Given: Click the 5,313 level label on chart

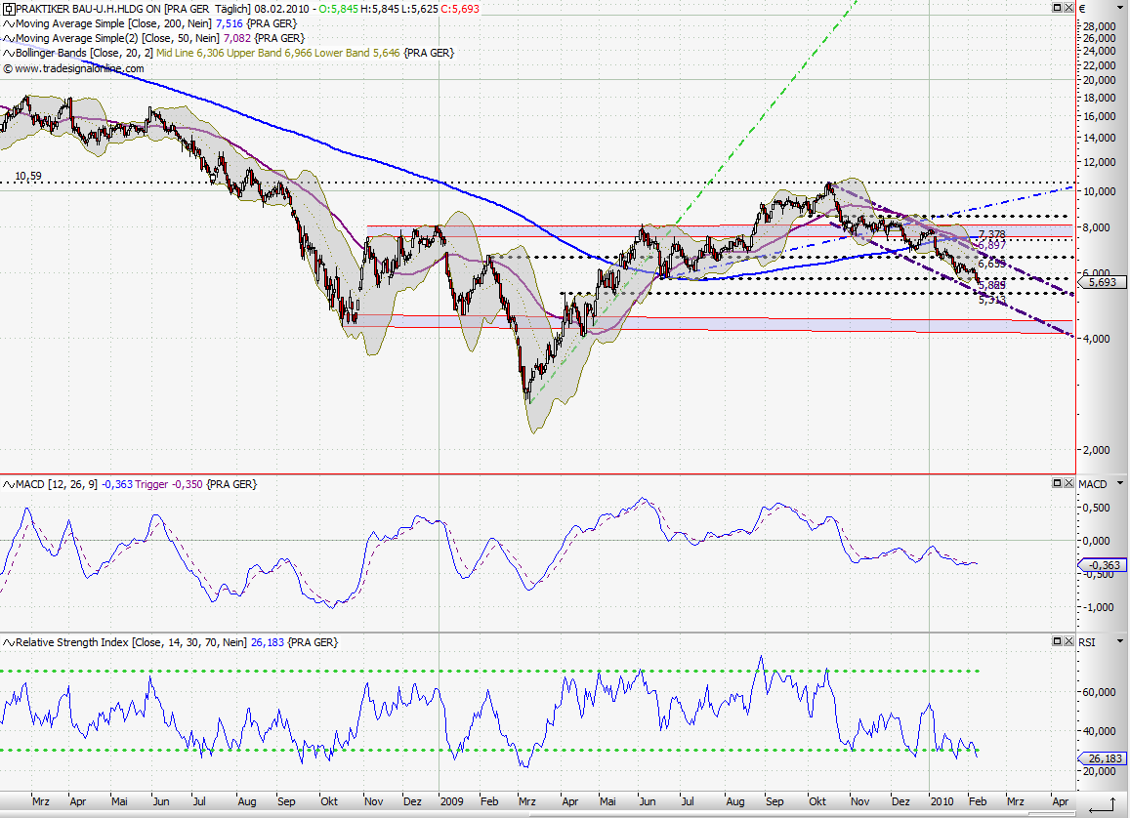Looking at the screenshot, I should 991,300.
